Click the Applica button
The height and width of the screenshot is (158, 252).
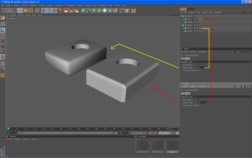[x=172, y=152]
